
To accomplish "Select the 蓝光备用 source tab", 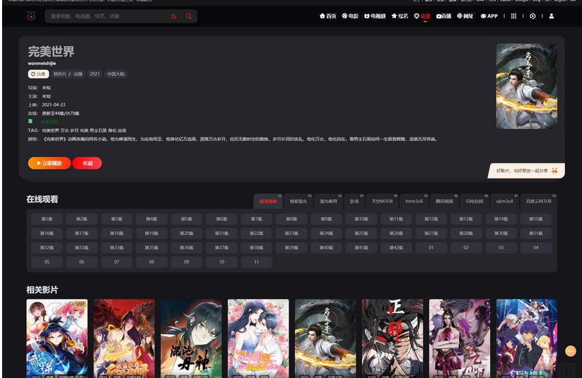I will (329, 201).
